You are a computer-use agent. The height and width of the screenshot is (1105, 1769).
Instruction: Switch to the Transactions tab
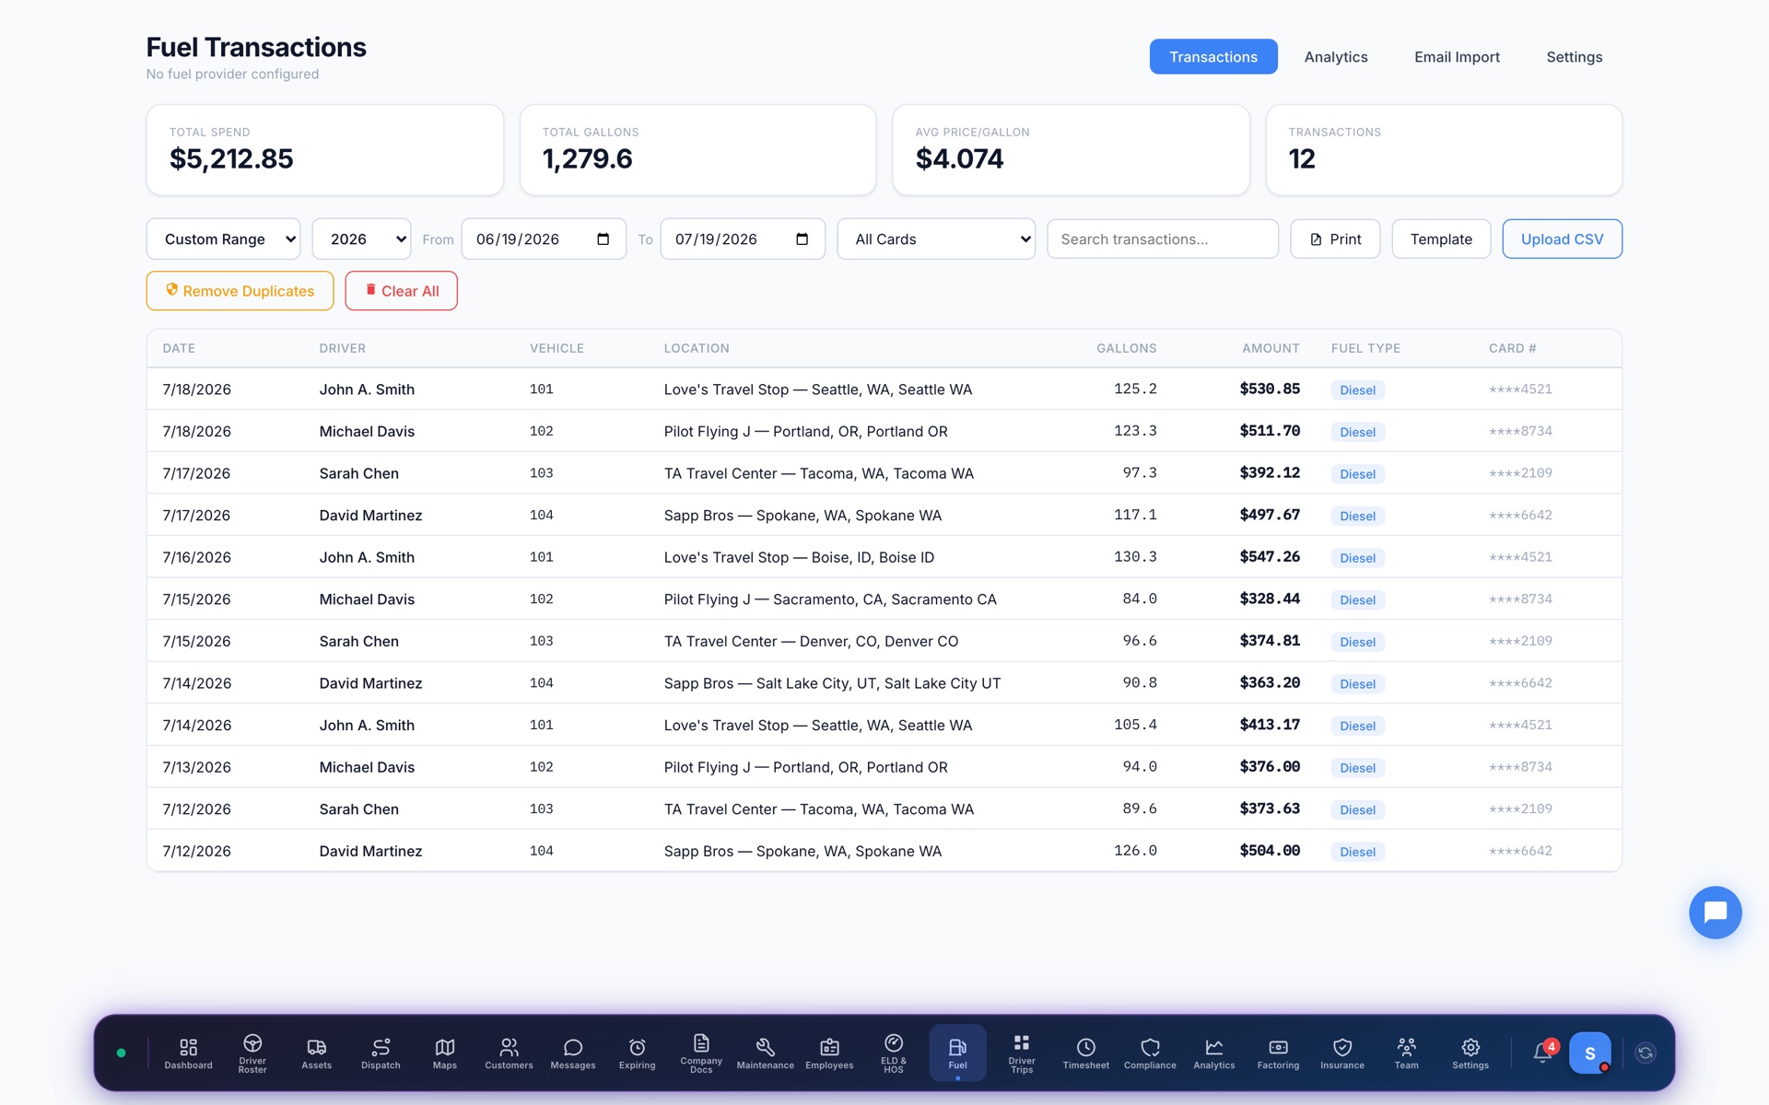pyautogui.click(x=1213, y=57)
